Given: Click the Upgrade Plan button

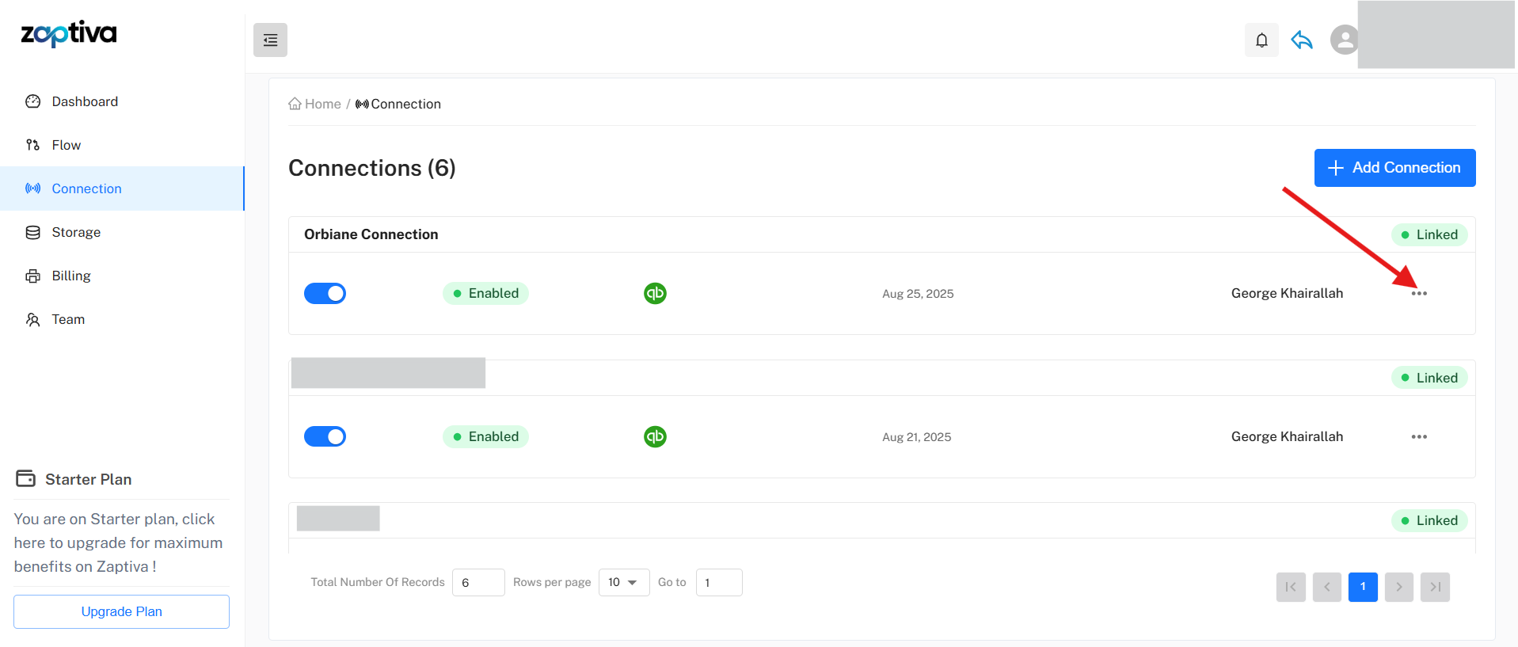Looking at the screenshot, I should pos(121,611).
